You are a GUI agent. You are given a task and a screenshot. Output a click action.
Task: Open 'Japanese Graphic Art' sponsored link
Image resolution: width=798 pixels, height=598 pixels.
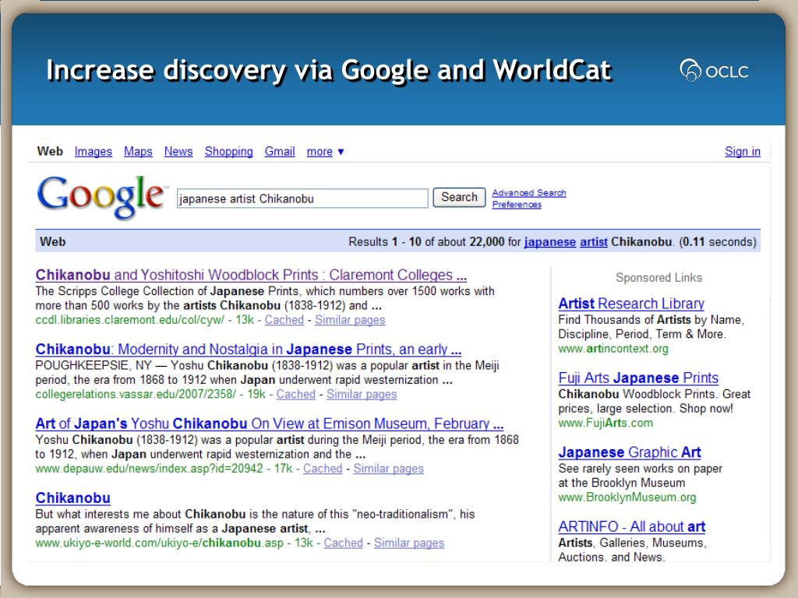(x=630, y=452)
